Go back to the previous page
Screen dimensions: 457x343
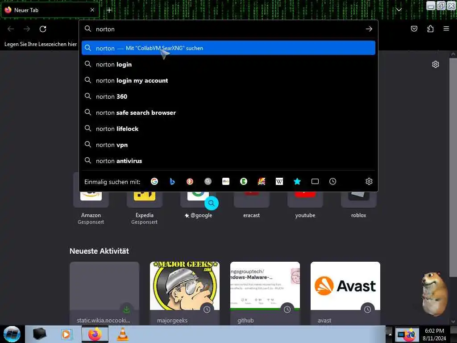point(11,29)
